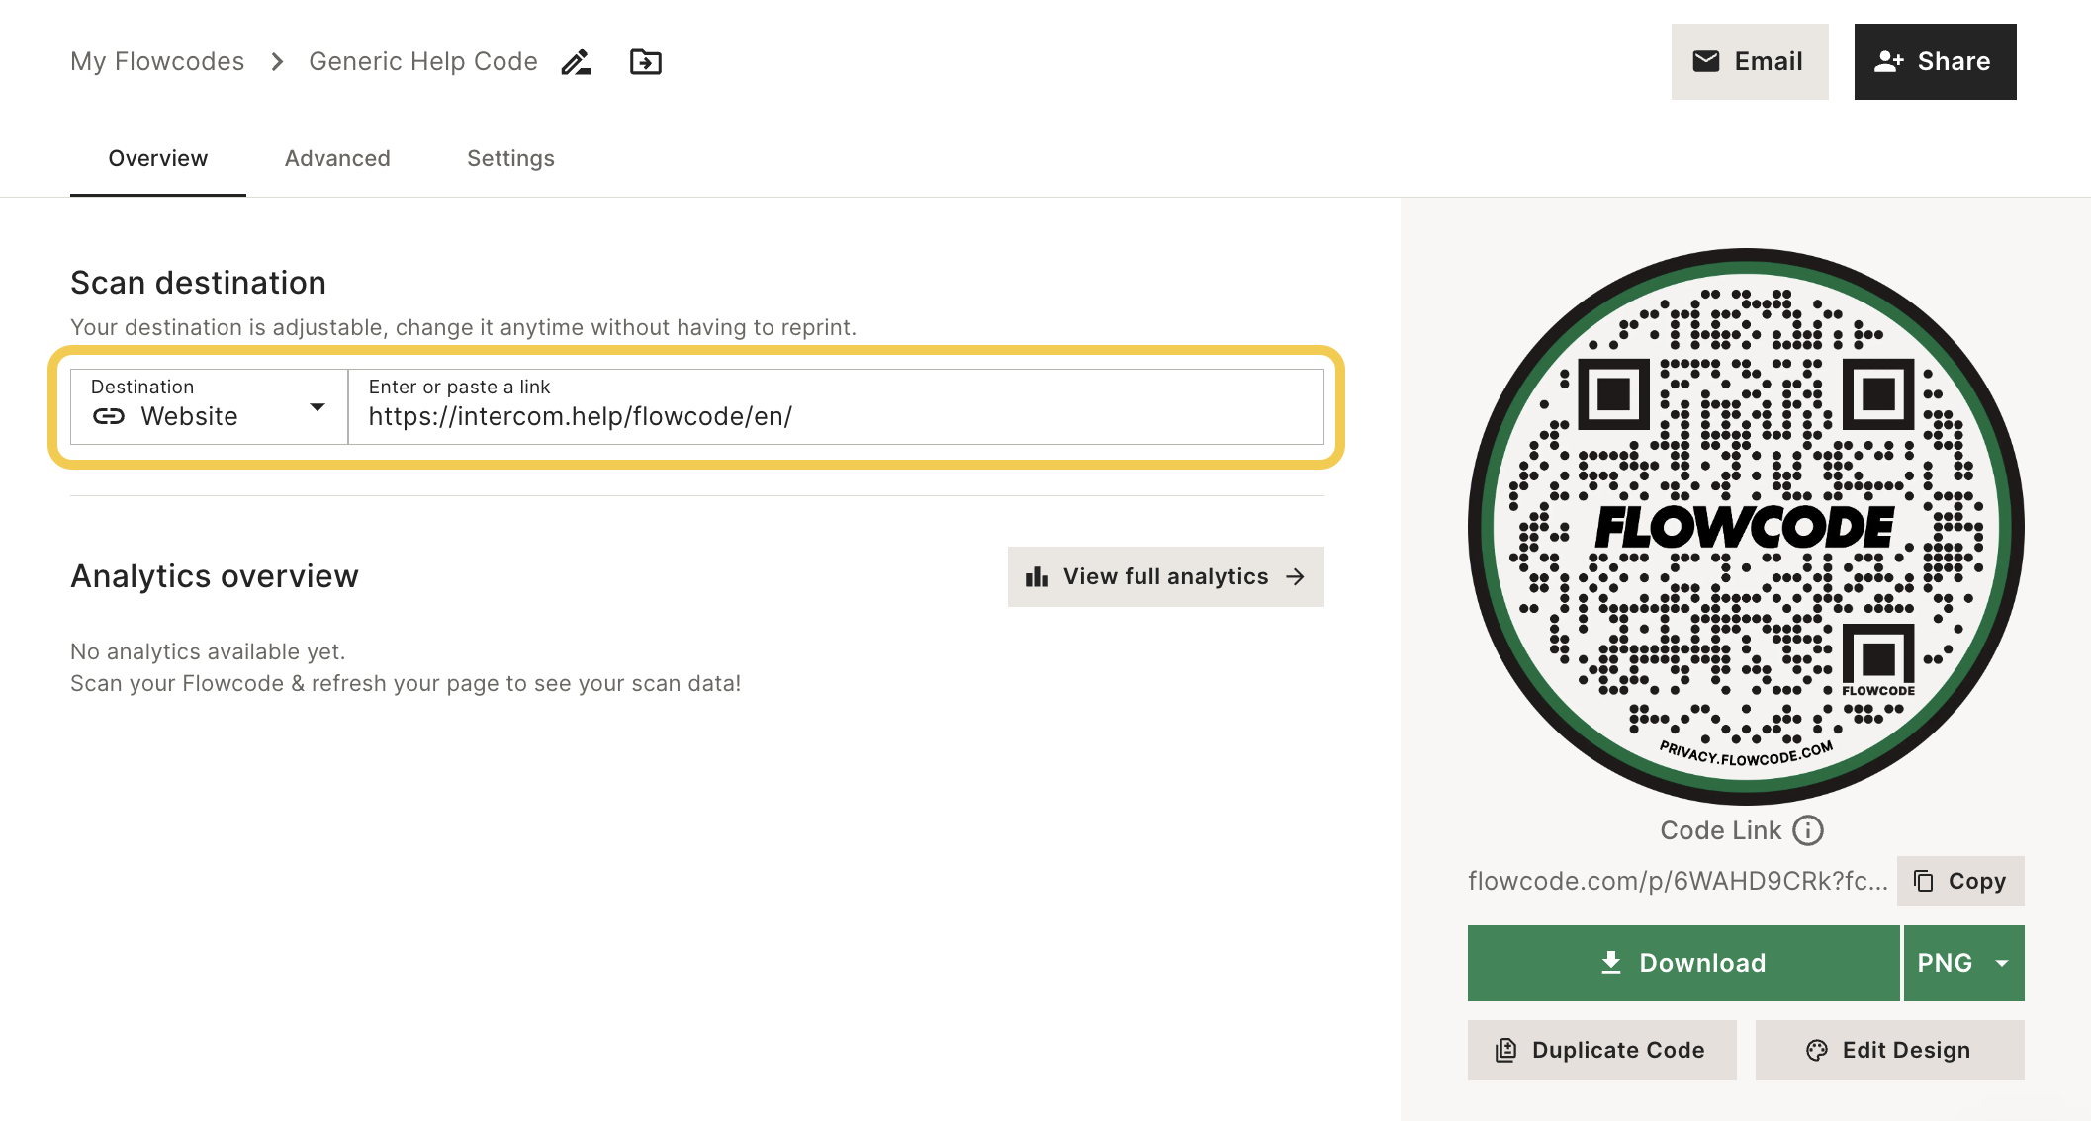Viewport: 2091px width, 1121px height.
Task: Open the Settings tab
Action: (510, 158)
